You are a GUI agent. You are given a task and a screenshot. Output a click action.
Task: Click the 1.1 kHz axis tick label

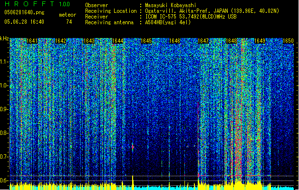point(4,62)
